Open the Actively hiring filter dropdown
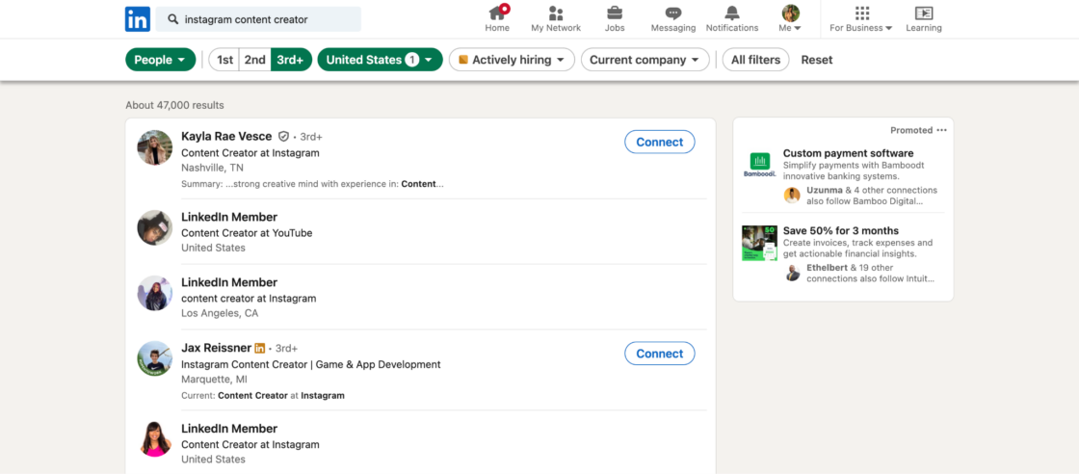 pyautogui.click(x=512, y=60)
